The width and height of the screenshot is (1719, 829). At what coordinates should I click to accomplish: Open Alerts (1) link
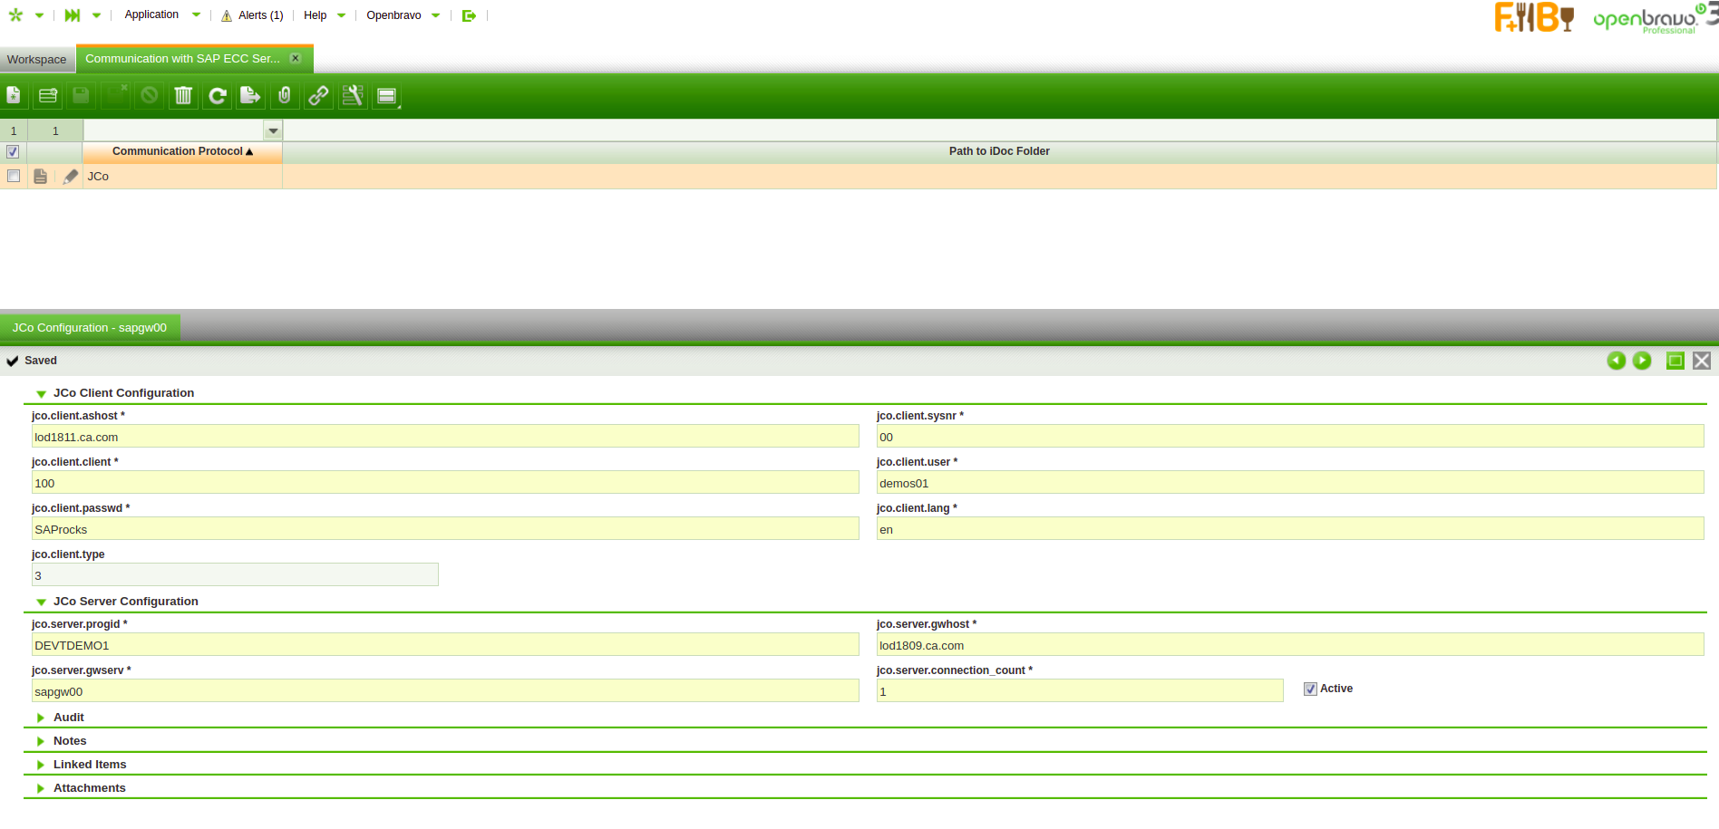[261, 15]
